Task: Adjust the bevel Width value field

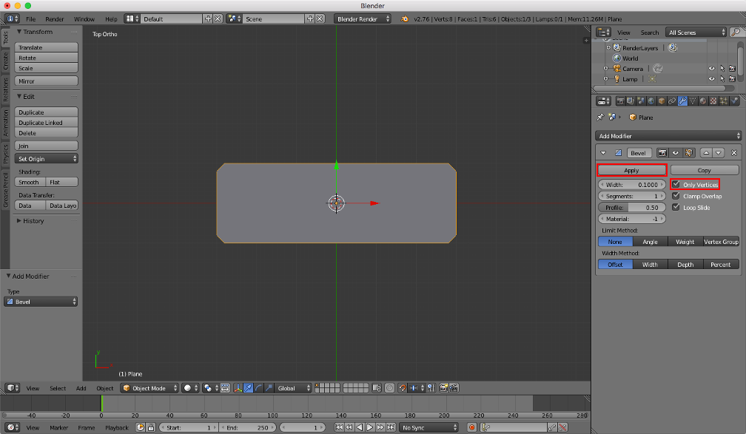Action: click(632, 184)
